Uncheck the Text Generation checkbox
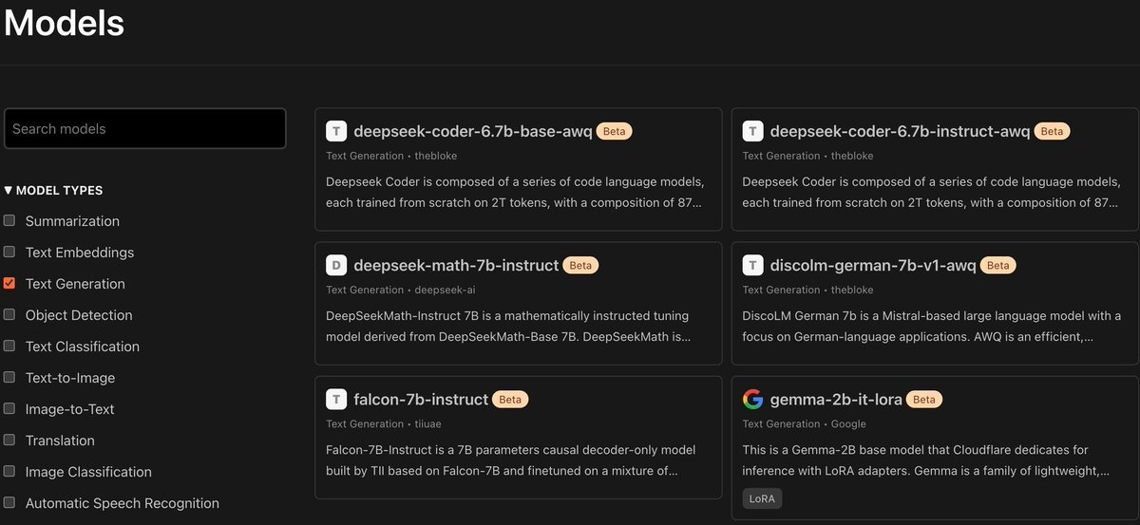 pos(9,283)
